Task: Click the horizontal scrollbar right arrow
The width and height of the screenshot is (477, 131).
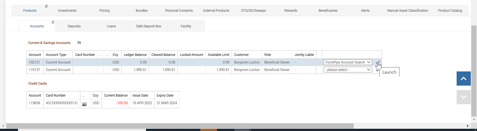Action: pyautogui.click(x=467, y=126)
